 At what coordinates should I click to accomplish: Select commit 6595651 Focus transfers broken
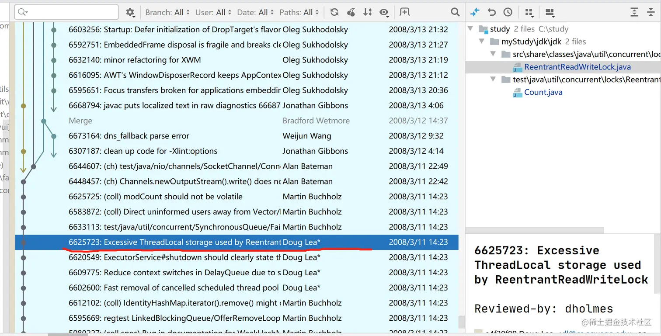(x=237, y=90)
